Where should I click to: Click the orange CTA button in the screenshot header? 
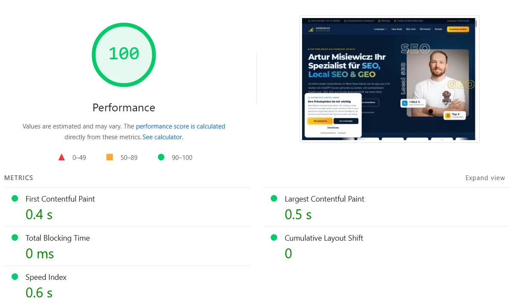tap(458, 29)
